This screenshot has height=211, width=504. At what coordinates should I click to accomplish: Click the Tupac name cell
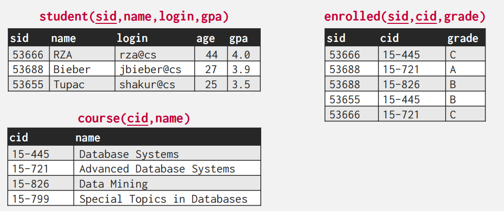pyautogui.click(x=82, y=84)
